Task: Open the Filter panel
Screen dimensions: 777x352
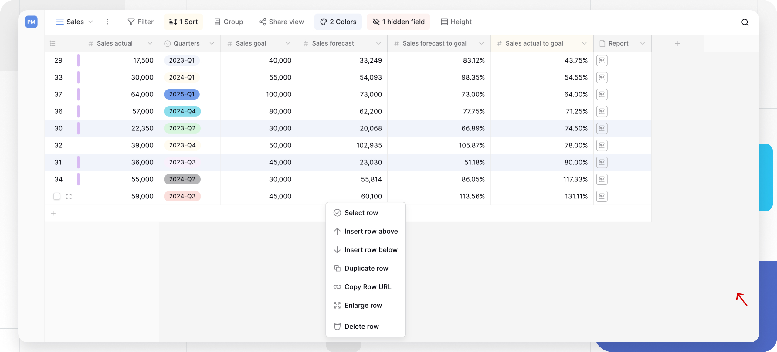Action: [140, 22]
